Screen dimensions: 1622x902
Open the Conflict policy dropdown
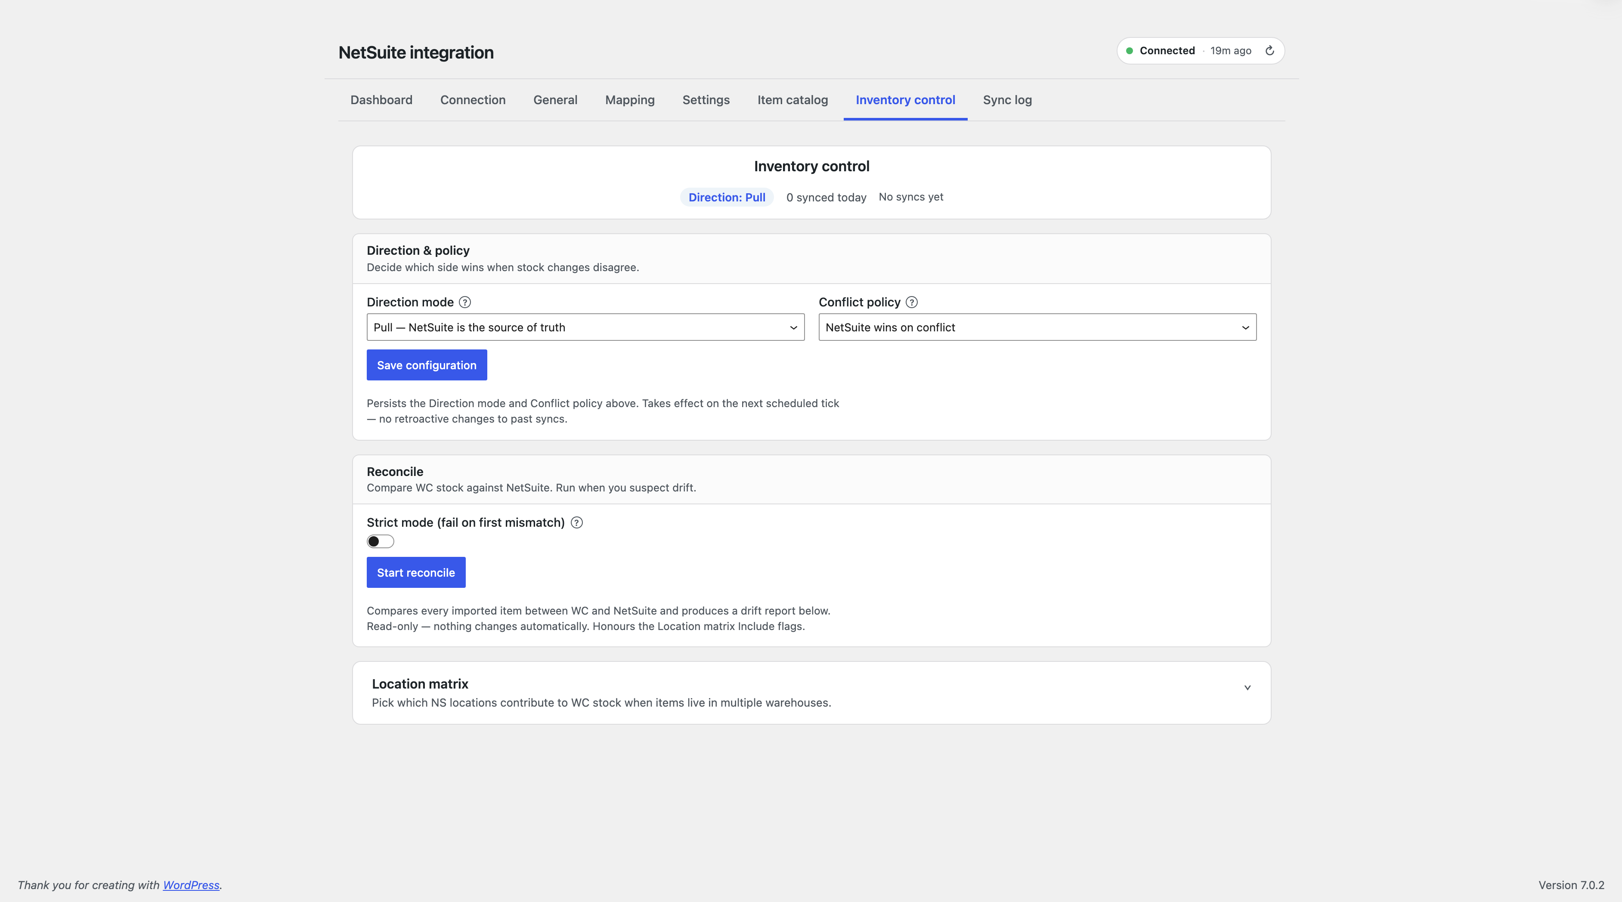point(1037,327)
